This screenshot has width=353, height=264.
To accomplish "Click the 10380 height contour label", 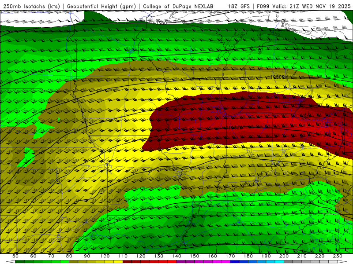I will click(x=160, y=23).
